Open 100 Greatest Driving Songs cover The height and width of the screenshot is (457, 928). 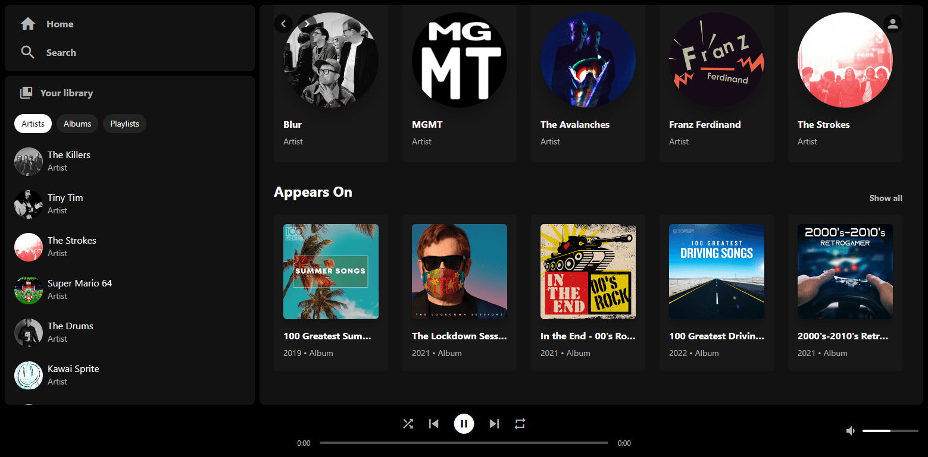(x=717, y=272)
